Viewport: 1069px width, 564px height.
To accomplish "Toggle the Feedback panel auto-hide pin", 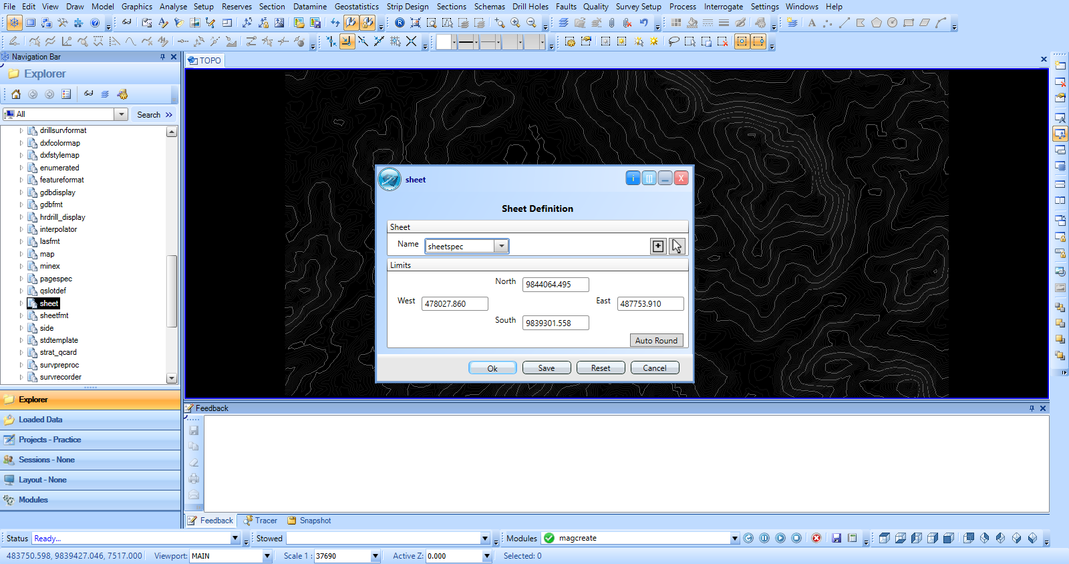I will [1032, 408].
